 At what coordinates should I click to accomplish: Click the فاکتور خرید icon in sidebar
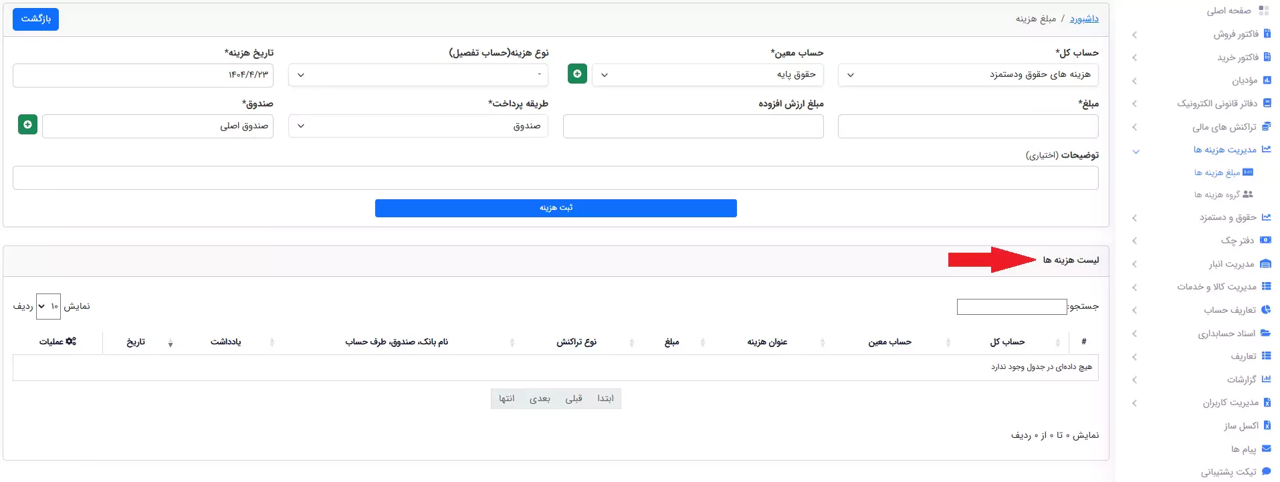(x=1267, y=57)
